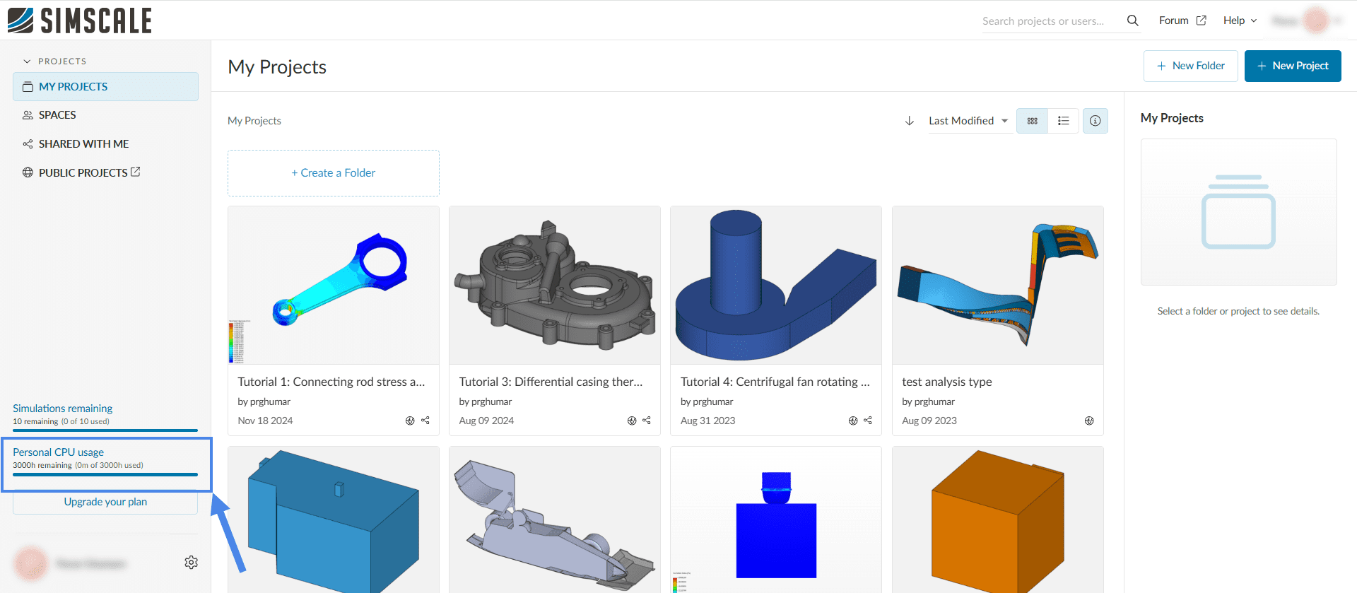Viewport: 1357px width, 593px height.
Task: Click Upgrade your plan
Action: (x=105, y=502)
